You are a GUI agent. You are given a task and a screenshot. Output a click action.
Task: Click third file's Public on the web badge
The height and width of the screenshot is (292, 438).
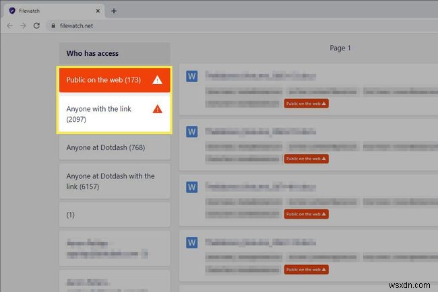[x=306, y=214]
